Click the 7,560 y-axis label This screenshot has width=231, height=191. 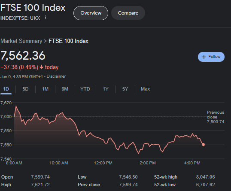click(6, 145)
